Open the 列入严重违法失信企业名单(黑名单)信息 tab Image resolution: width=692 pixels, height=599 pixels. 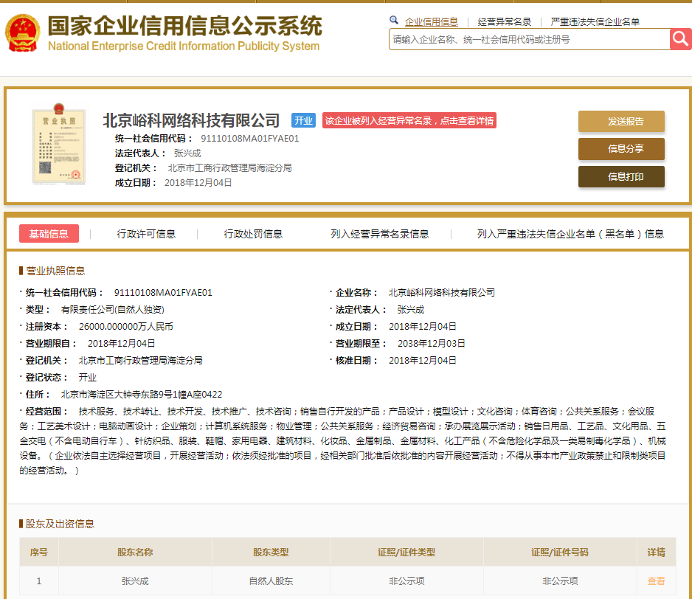(570, 234)
